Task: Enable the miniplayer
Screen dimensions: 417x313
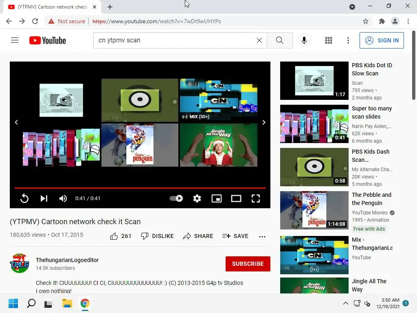Action: [x=217, y=198]
